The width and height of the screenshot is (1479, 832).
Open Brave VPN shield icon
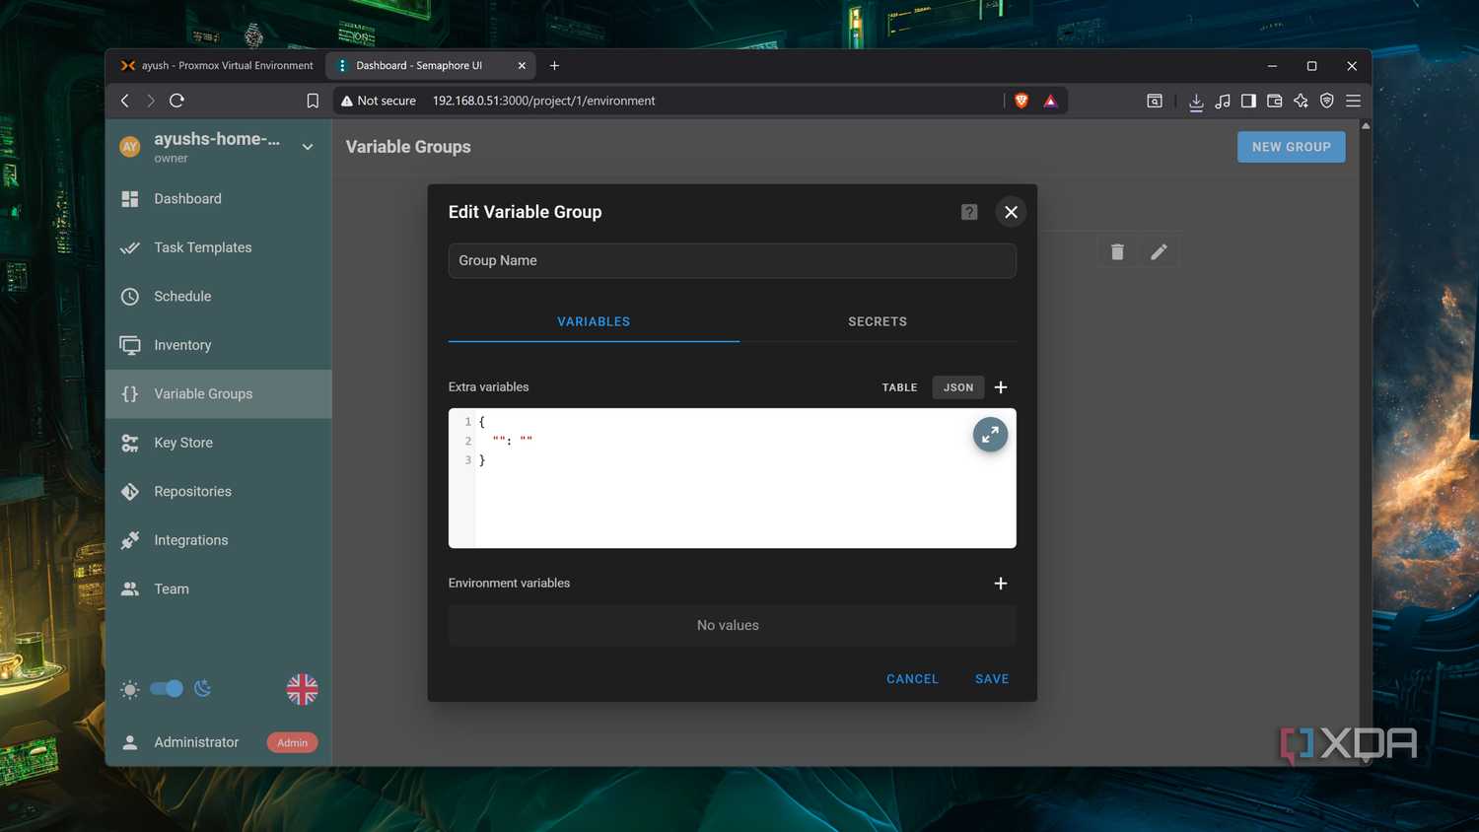[1327, 101]
